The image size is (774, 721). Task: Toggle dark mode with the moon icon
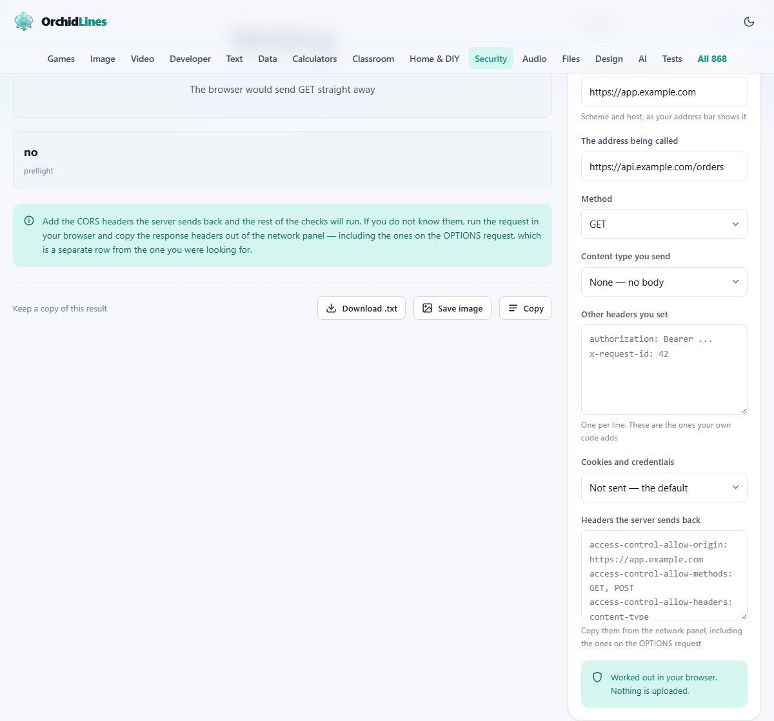[749, 21]
